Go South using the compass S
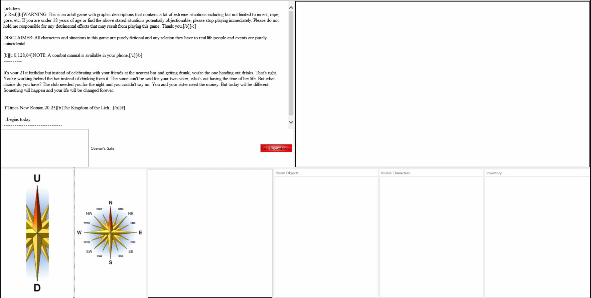 (111, 262)
